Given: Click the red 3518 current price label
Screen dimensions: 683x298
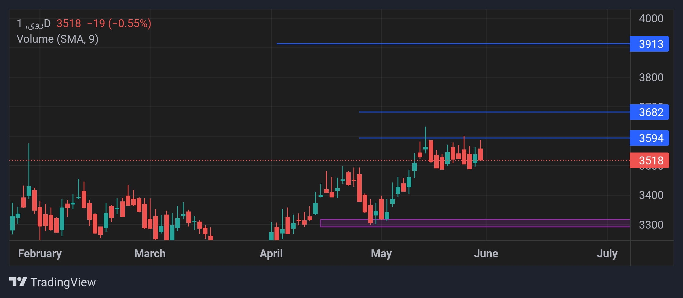Looking at the screenshot, I should click(x=649, y=160).
